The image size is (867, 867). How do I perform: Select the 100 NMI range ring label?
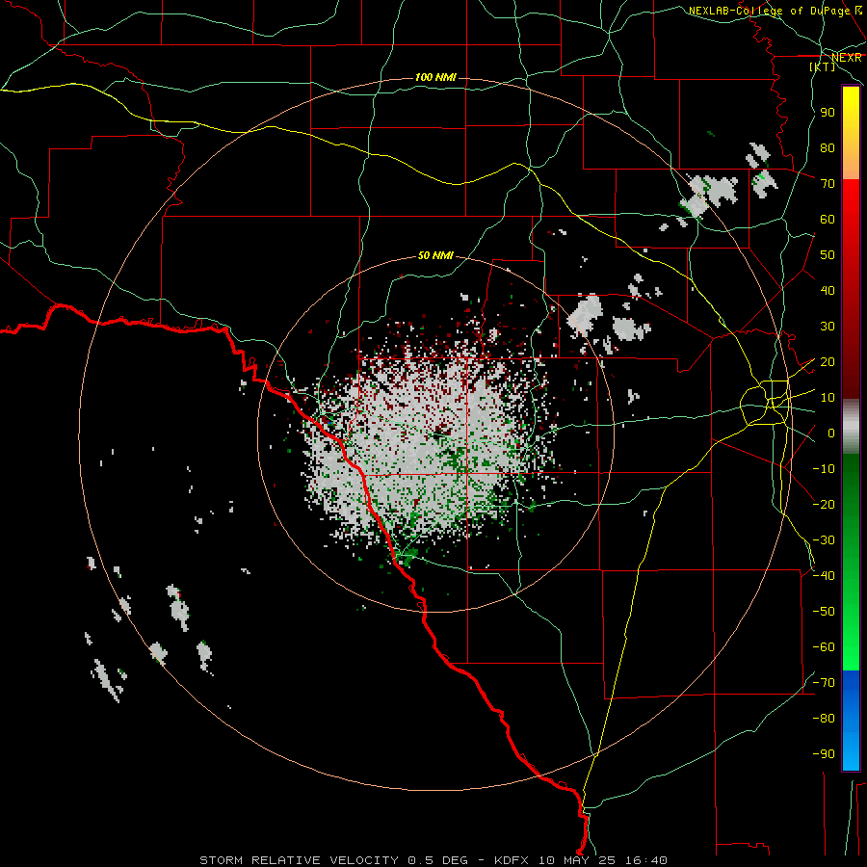(x=435, y=77)
